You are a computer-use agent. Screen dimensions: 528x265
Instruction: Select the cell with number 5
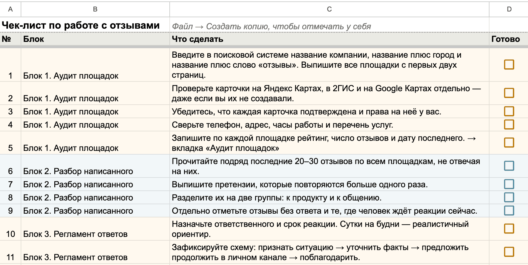click(10, 143)
